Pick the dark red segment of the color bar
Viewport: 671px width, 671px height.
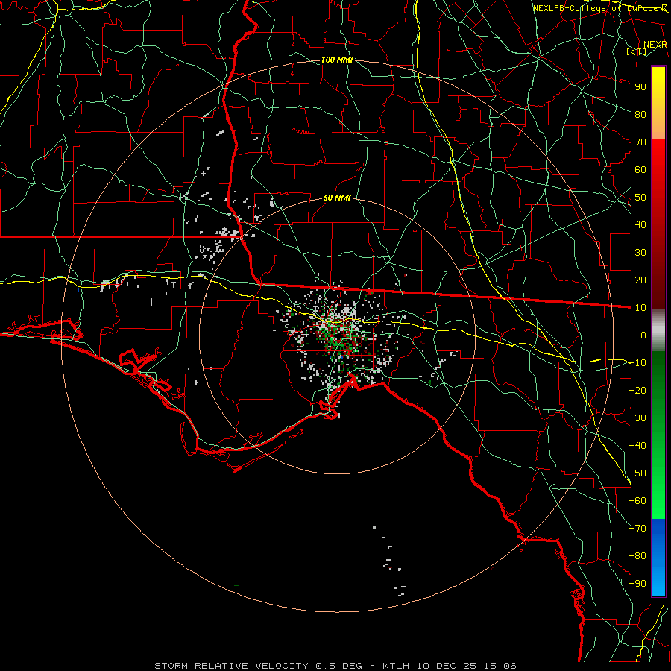[658, 274]
